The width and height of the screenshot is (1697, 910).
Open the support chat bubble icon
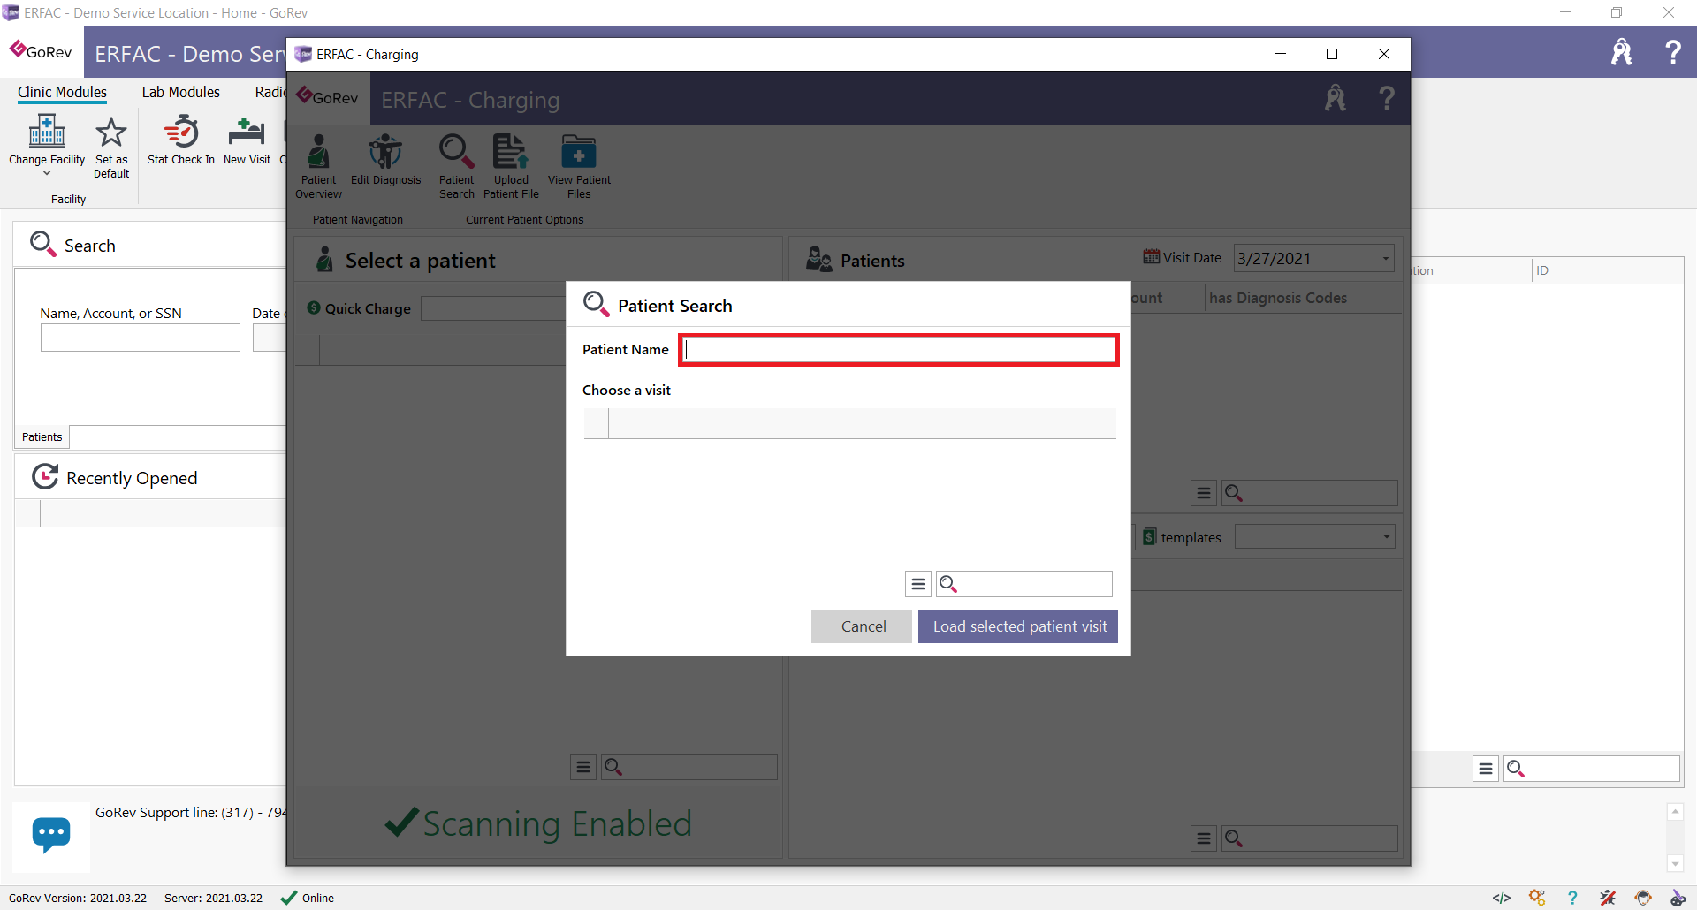coord(51,835)
